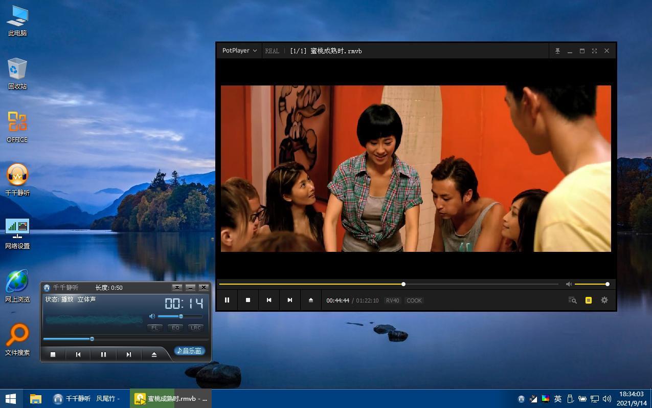Open PotPlayer playlist search icon

(x=573, y=300)
